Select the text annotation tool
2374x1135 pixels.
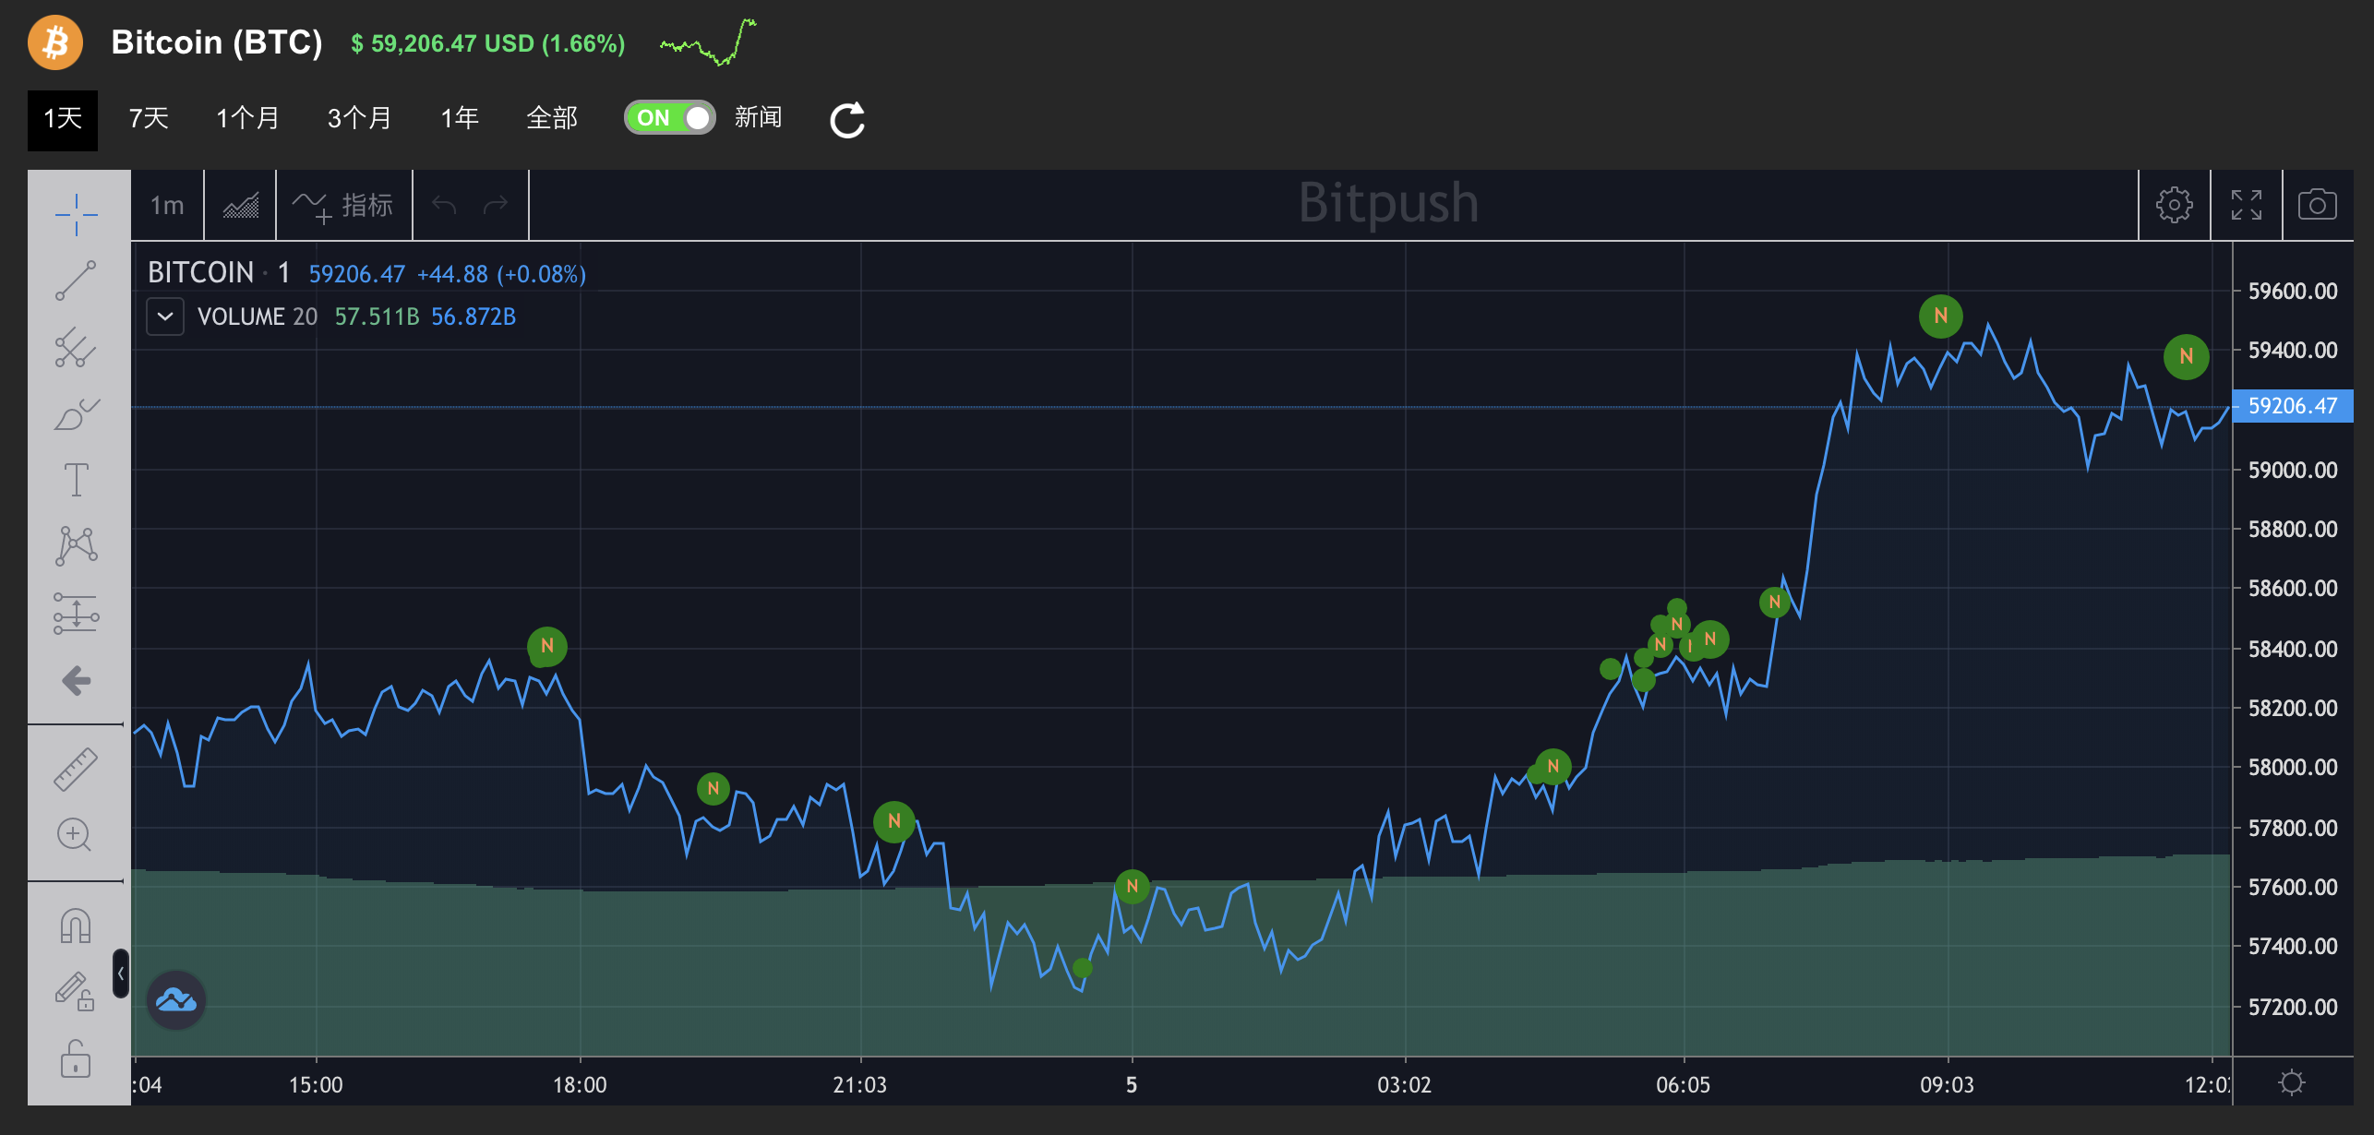click(75, 478)
